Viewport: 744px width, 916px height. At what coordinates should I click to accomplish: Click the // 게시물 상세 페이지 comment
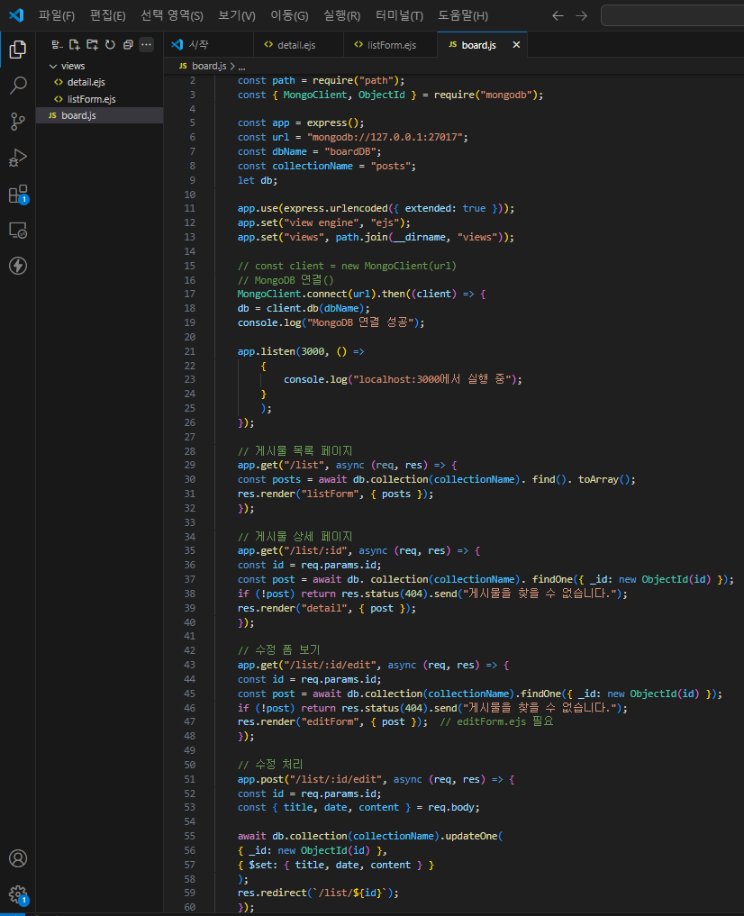pyautogui.click(x=295, y=536)
